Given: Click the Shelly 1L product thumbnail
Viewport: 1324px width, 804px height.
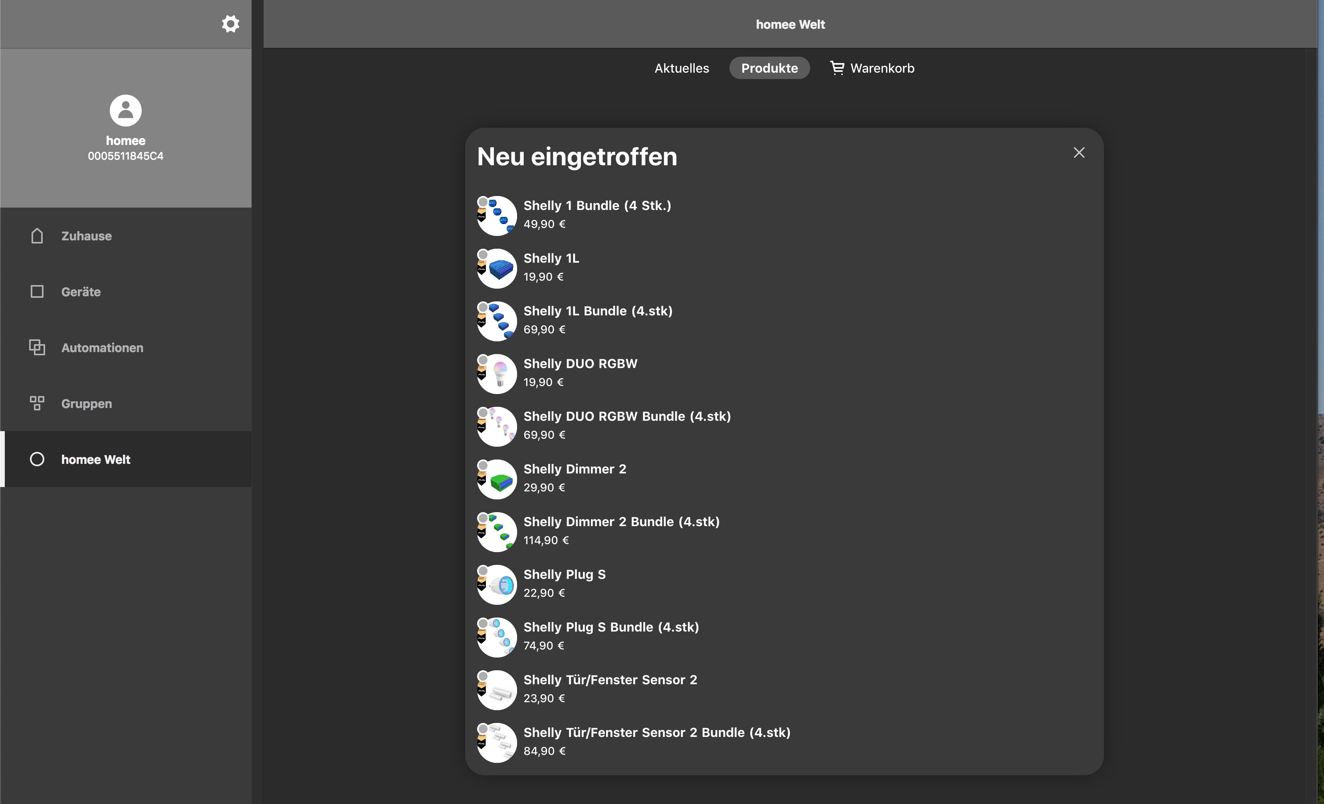Looking at the screenshot, I should 497,269.
